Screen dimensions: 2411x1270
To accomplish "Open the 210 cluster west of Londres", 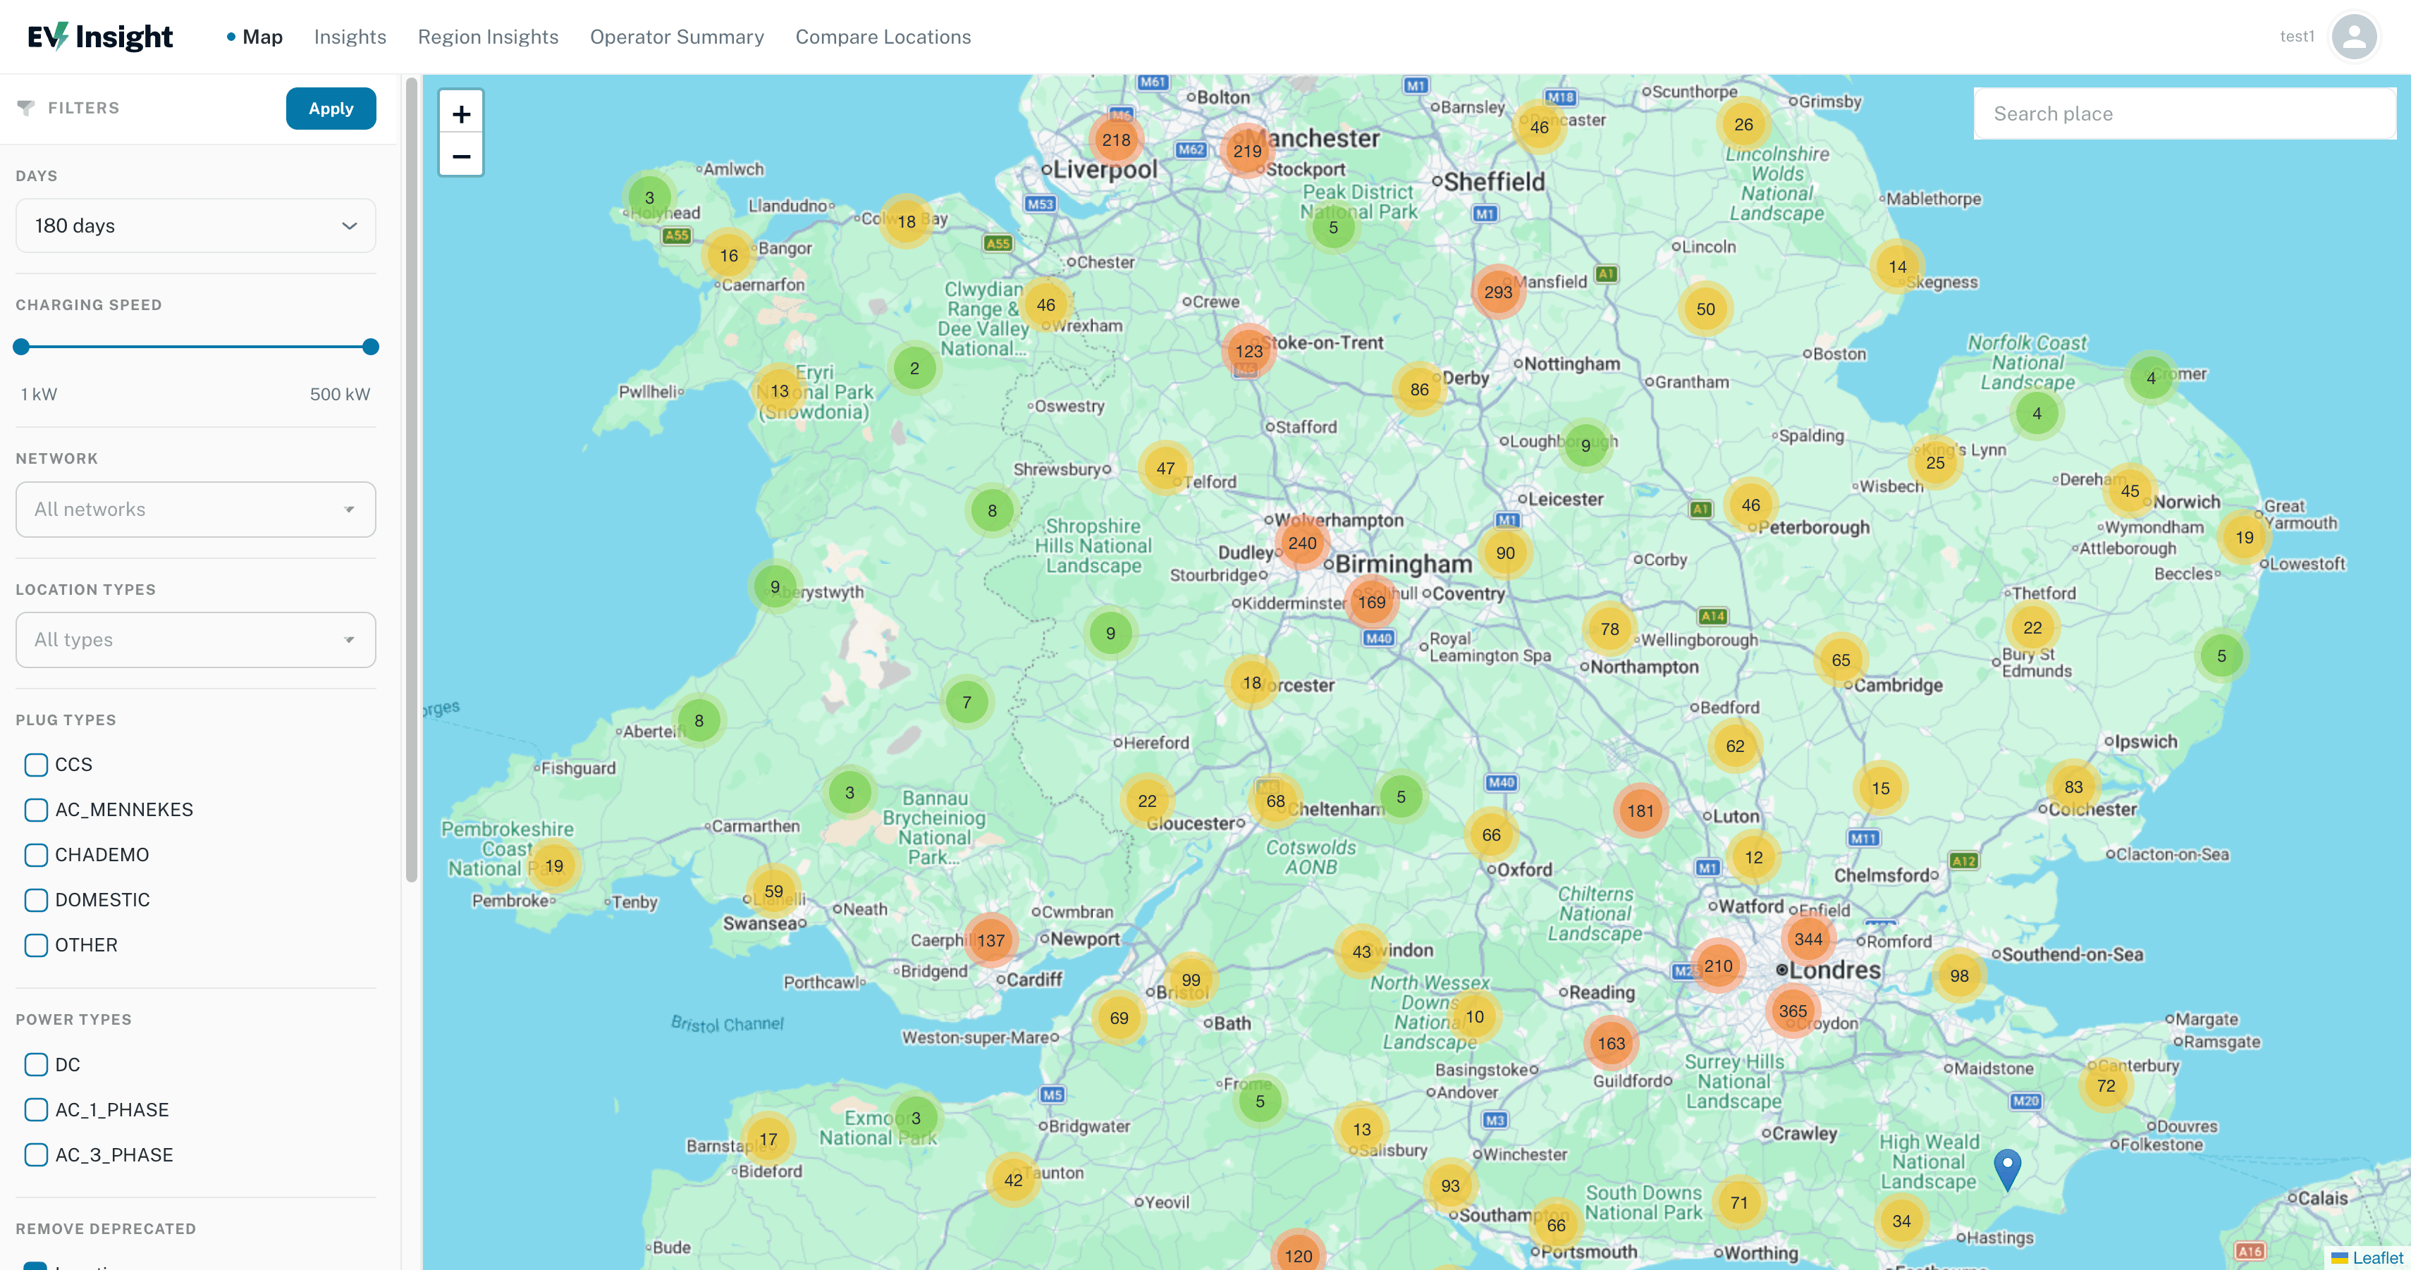I will pos(1717,966).
